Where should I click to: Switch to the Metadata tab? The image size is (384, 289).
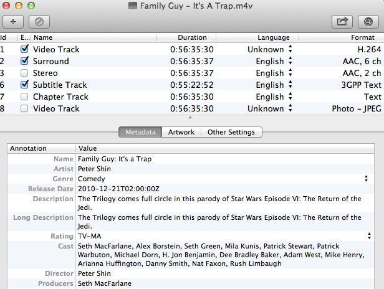tap(140, 132)
